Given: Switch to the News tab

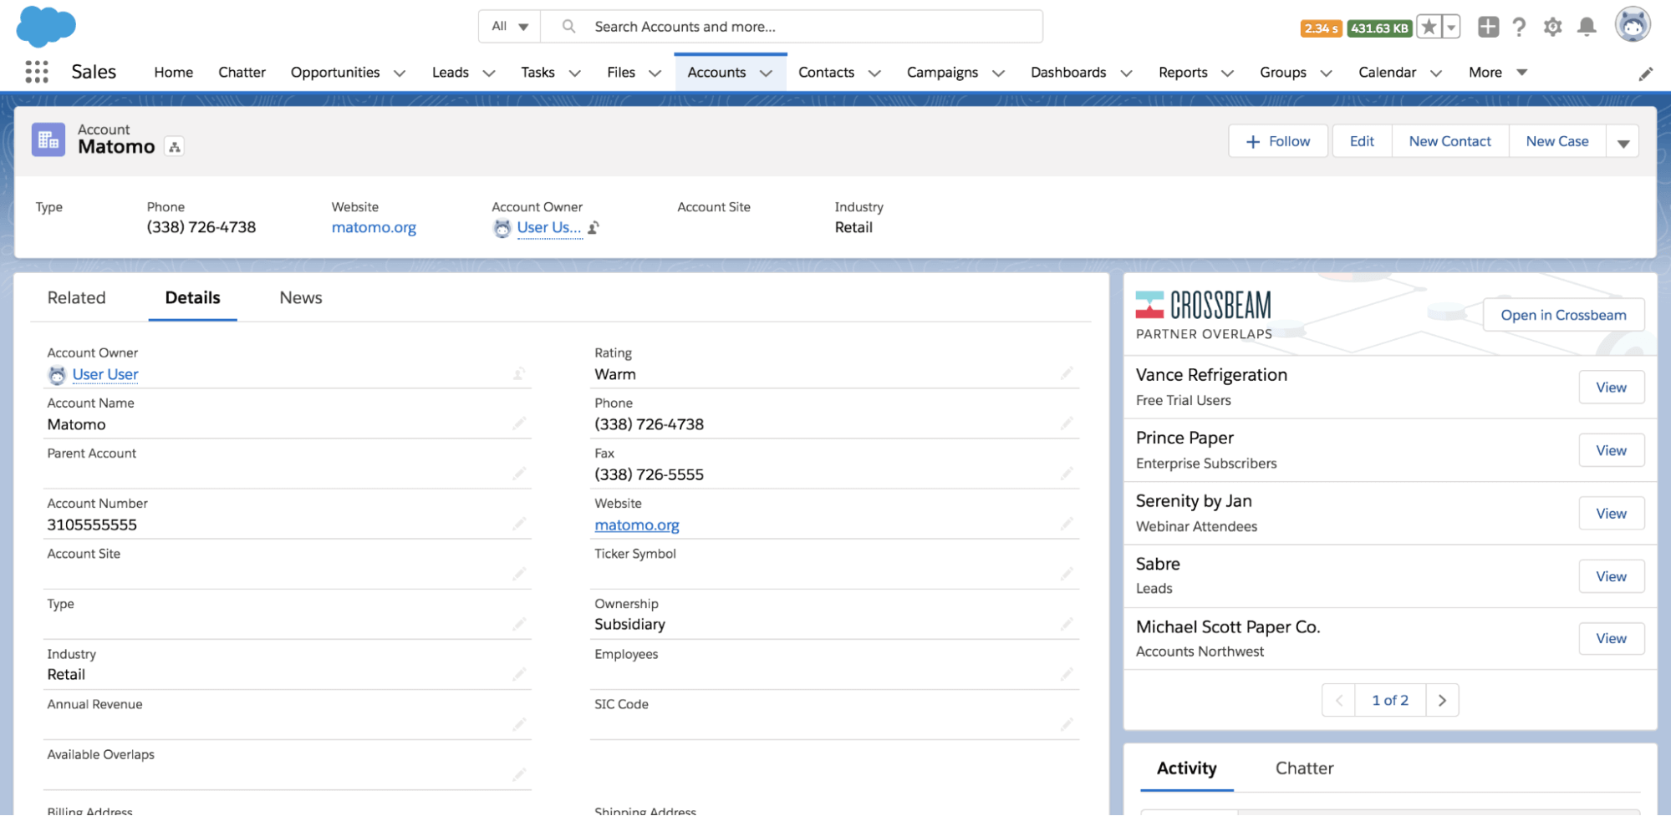Looking at the screenshot, I should [301, 298].
